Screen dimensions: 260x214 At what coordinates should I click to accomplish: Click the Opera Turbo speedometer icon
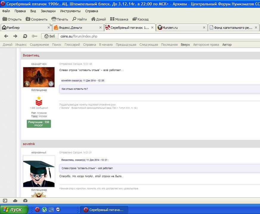[25, 201]
